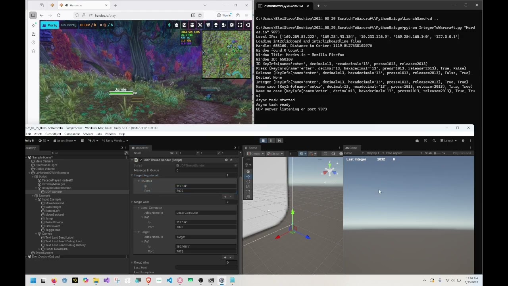
Task: Select the Hand view tool in Scene
Action: coord(248,171)
